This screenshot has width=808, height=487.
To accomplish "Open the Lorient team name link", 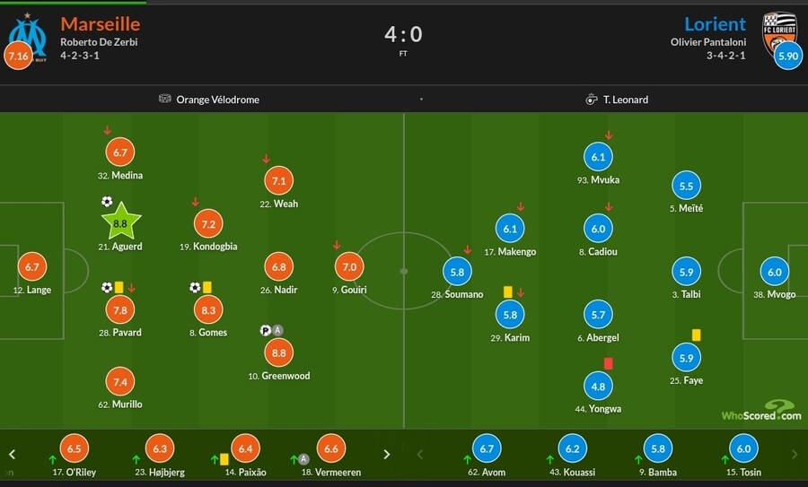I will click(x=715, y=24).
